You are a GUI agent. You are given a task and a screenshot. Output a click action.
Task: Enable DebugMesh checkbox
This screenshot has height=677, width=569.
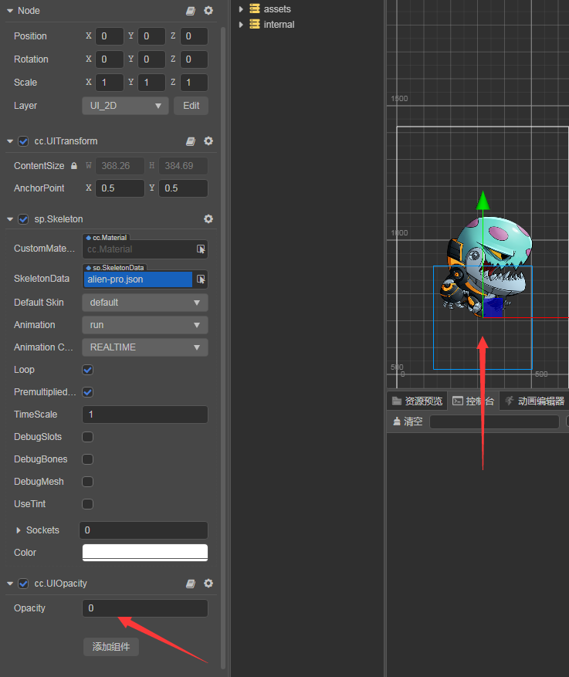(88, 482)
